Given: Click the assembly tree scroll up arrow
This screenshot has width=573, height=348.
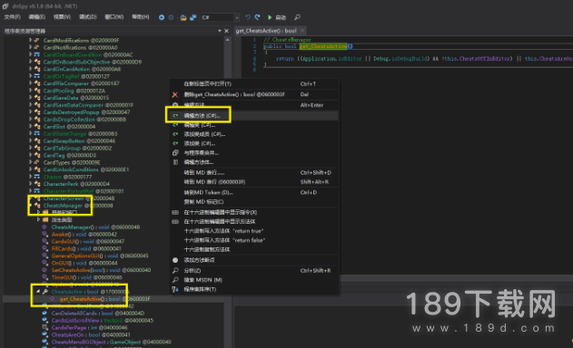Looking at the screenshot, I should 228,40.
